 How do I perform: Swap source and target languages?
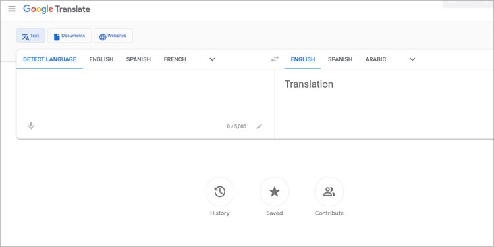[x=275, y=59]
